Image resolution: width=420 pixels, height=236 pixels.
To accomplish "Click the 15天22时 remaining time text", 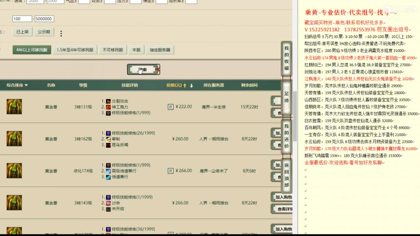I will click(249, 107).
